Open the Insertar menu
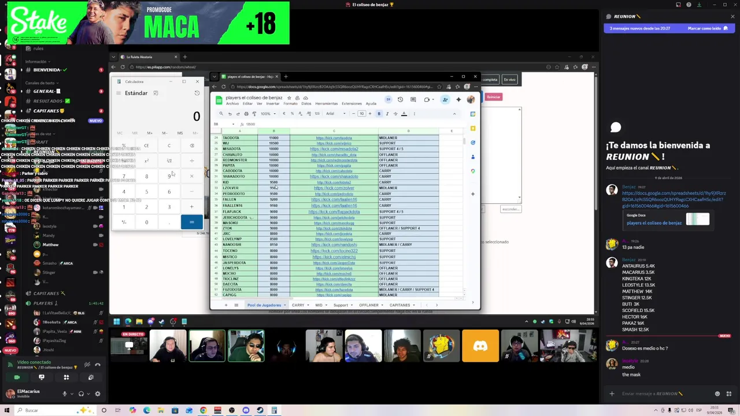The height and width of the screenshot is (416, 740). pos(273,103)
